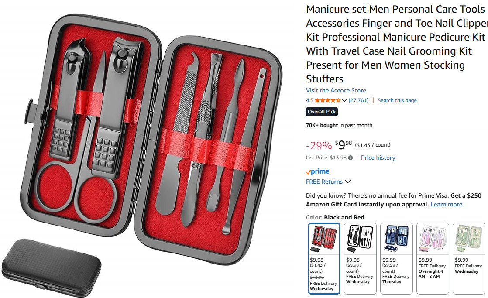The width and height of the screenshot is (488, 298).
Task: Click Learn more about Prime Visa
Action: coord(446,204)
